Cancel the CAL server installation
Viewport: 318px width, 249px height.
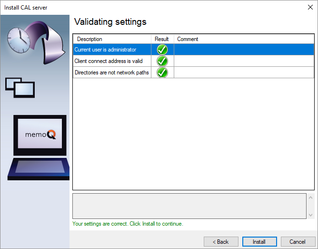298,242
